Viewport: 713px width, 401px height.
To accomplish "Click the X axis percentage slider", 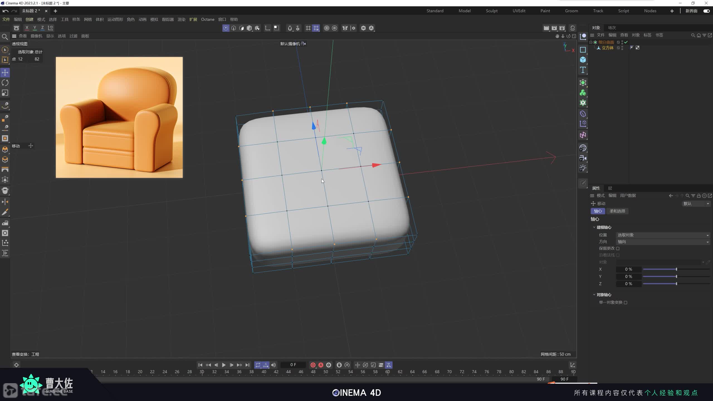I will click(x=676, y=269).
